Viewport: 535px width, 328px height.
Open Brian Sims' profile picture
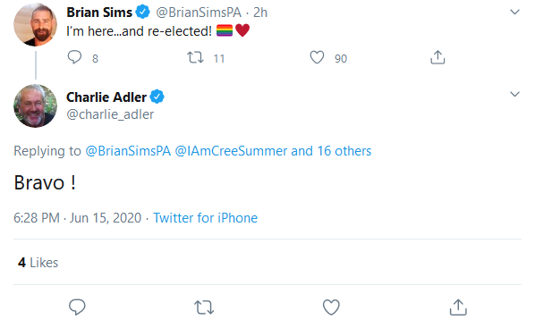(35, 24)
